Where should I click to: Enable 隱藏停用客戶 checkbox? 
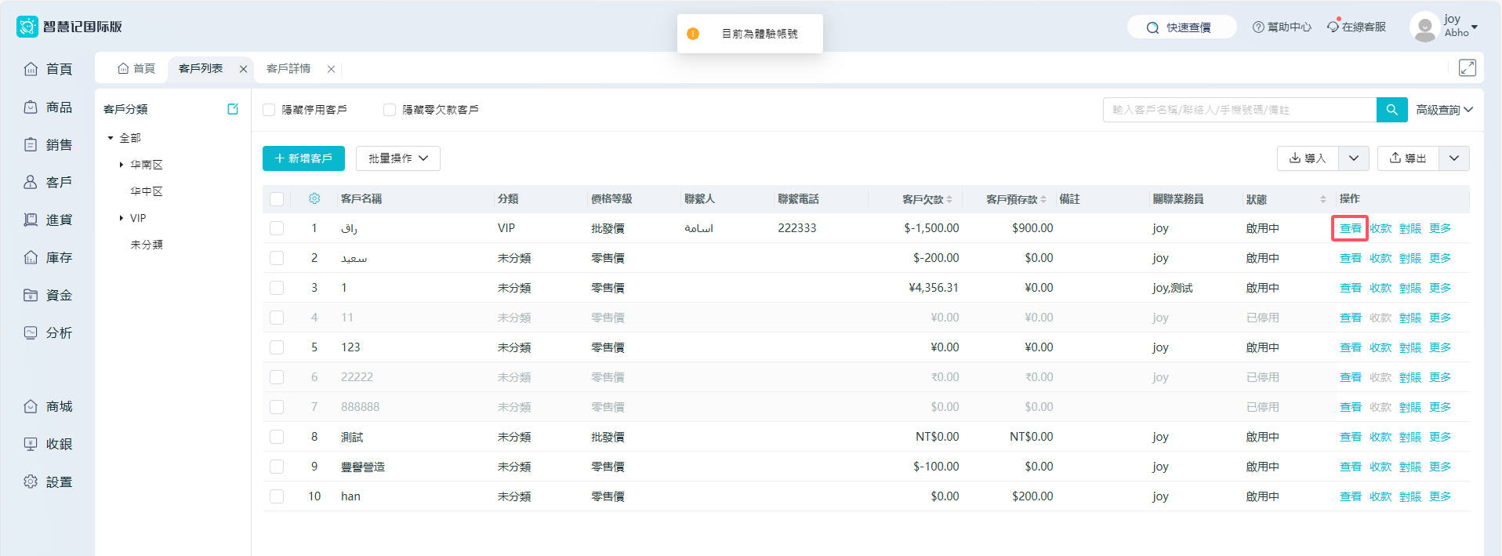[269, 110]
